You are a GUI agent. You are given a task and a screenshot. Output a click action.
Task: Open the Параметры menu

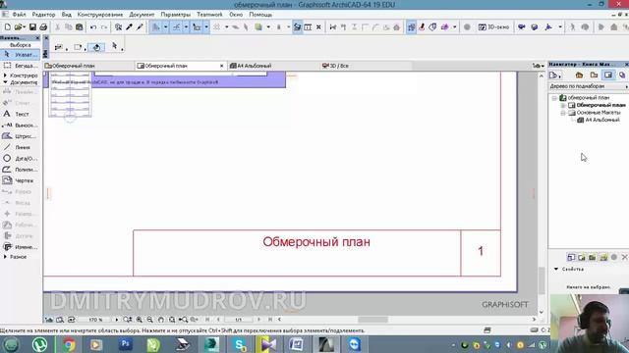coord(176,15)
